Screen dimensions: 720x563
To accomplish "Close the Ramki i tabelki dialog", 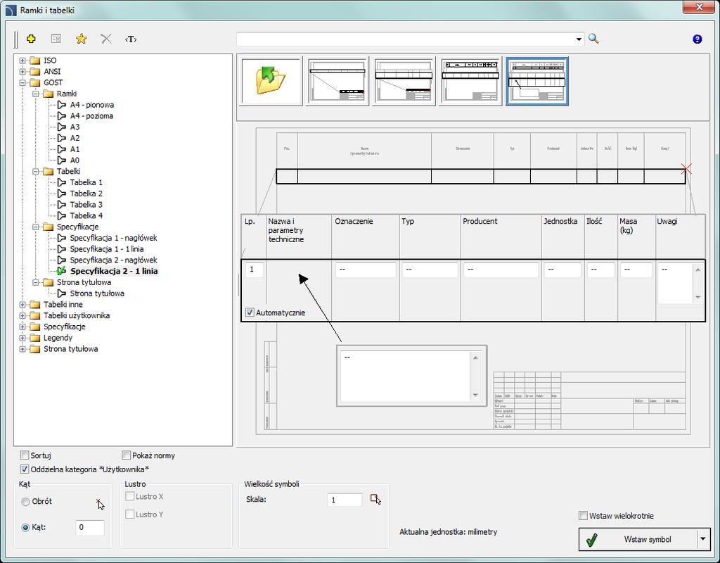I will (x=698, y=8).
